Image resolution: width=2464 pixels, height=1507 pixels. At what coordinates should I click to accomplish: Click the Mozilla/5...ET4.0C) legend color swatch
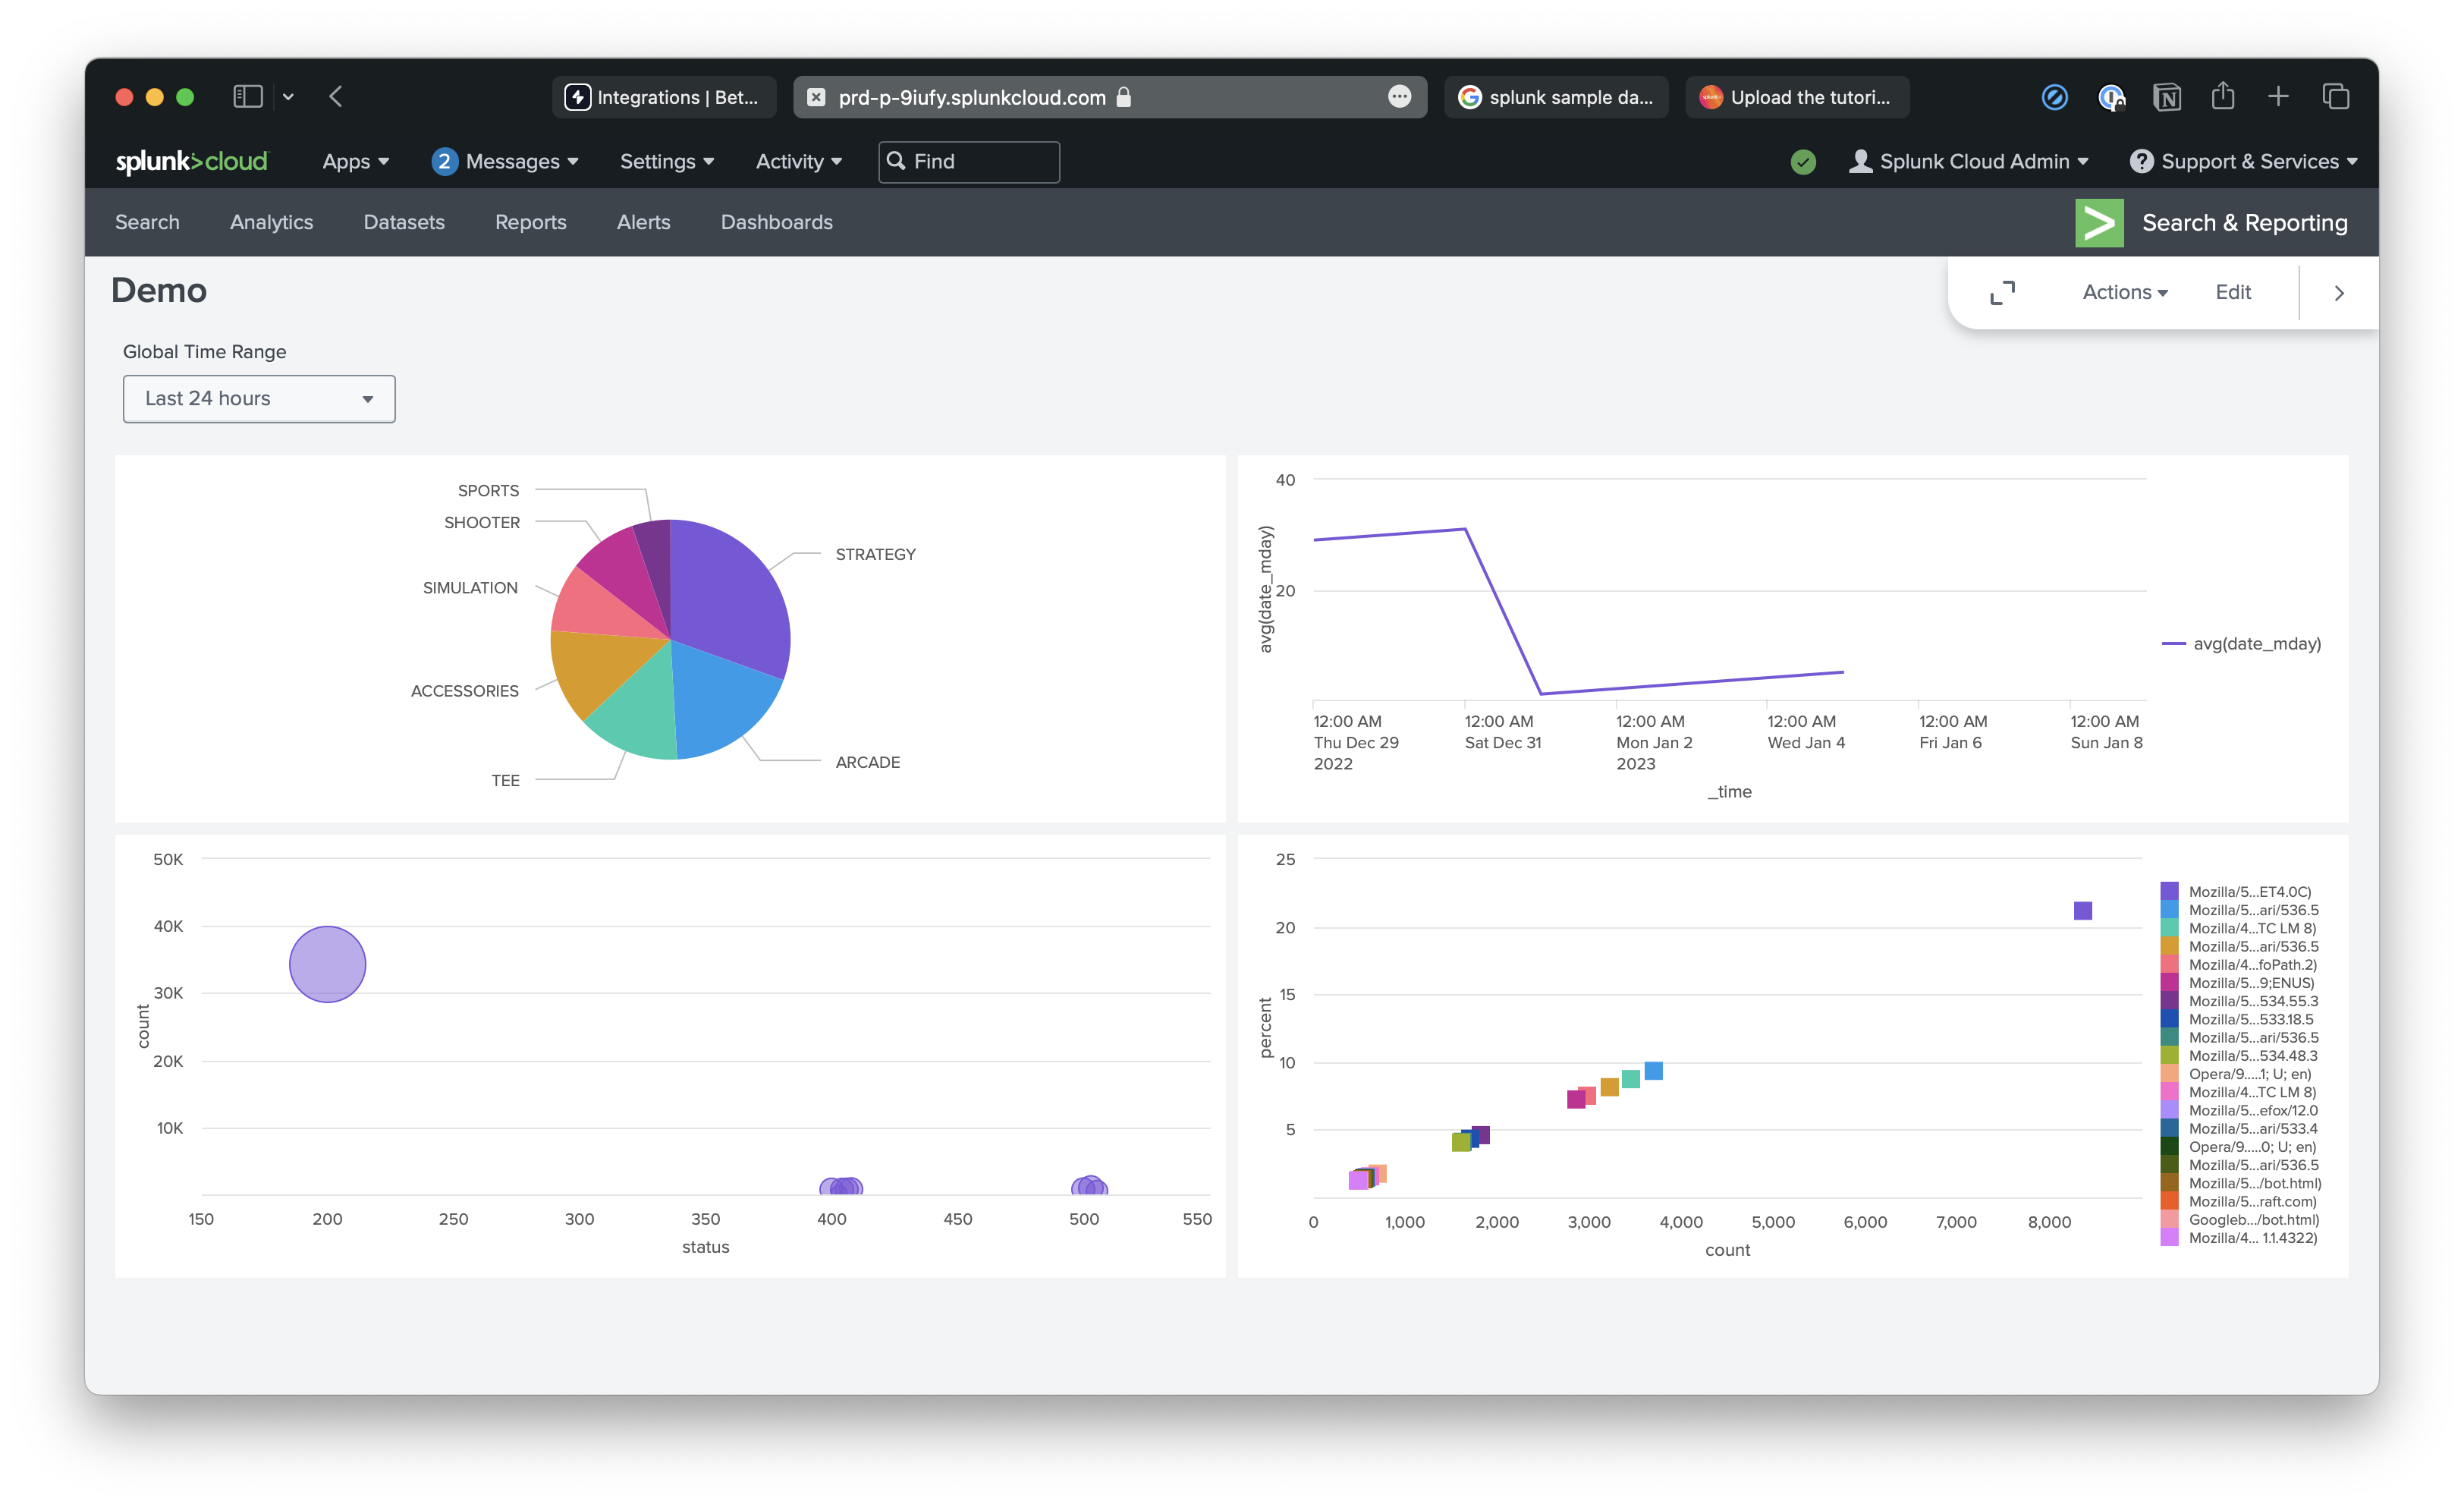pyautogui.click(x=2169, y=891)
